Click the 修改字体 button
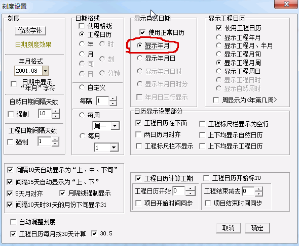 click(x=30, y=30)
